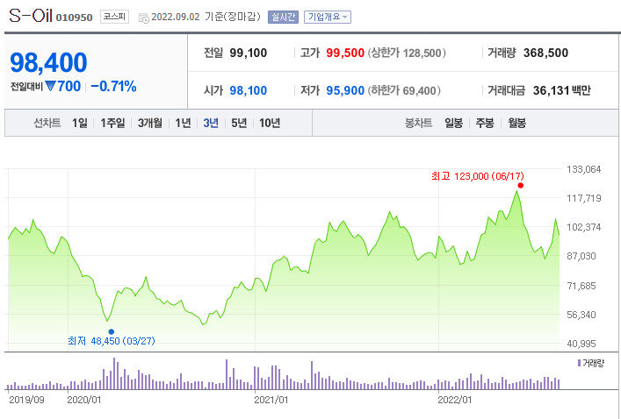Image resolution: width=621 pixels, height=419 pixels.
Task: Select the 1주일 line chart period
Action: (113, 123)
